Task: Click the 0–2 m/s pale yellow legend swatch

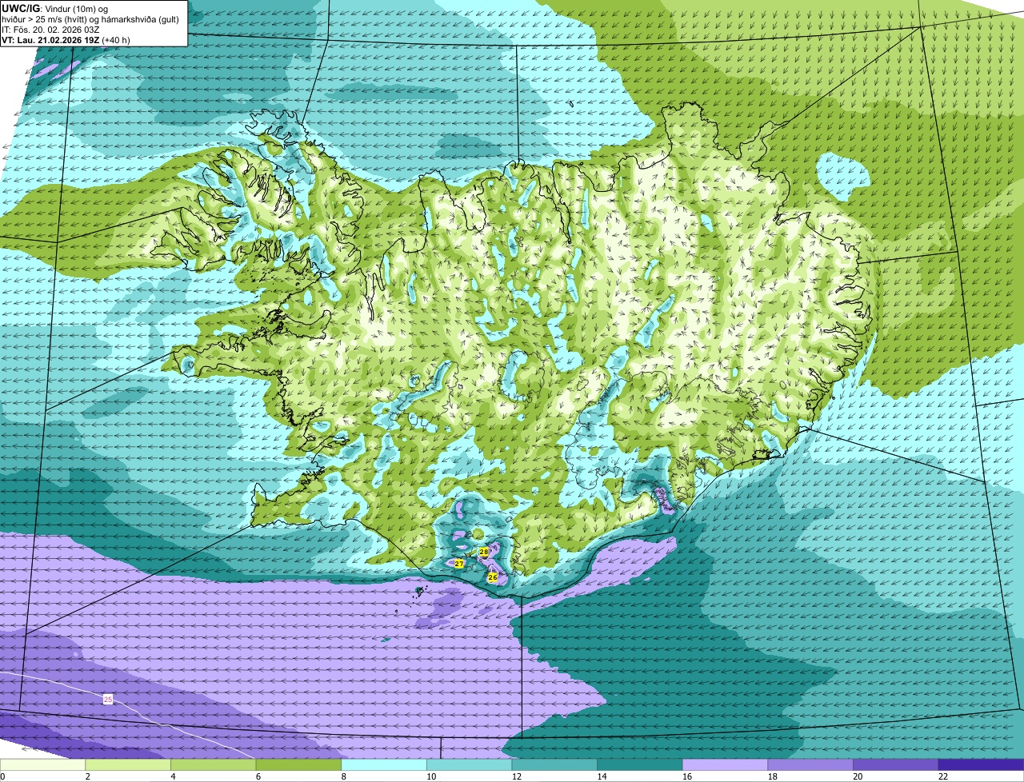Action: [42, 765]
